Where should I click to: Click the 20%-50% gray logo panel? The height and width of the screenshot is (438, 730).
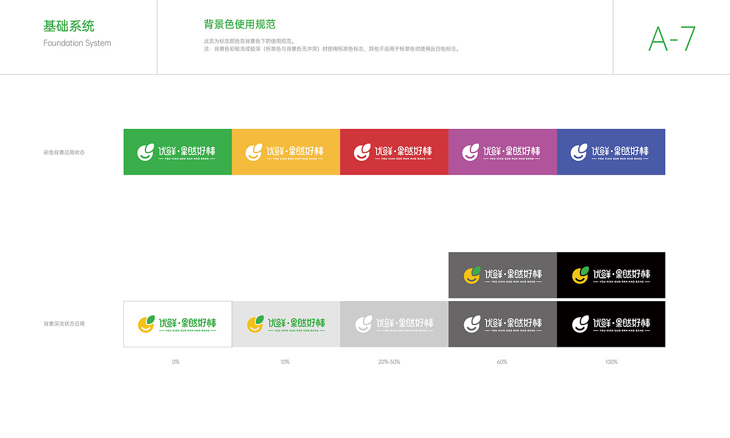394,324
